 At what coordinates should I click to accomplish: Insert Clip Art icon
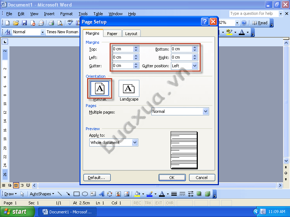click(x=118, y=194)
